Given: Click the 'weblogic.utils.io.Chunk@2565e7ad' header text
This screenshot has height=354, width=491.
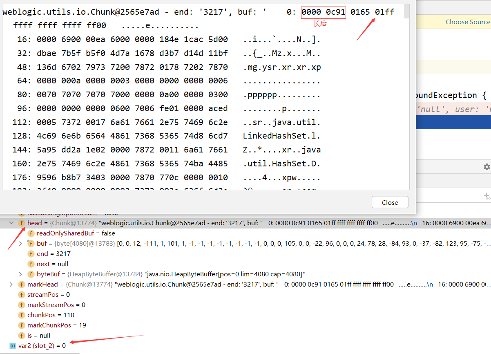Looking at the screenshot, I should (81, 12).
